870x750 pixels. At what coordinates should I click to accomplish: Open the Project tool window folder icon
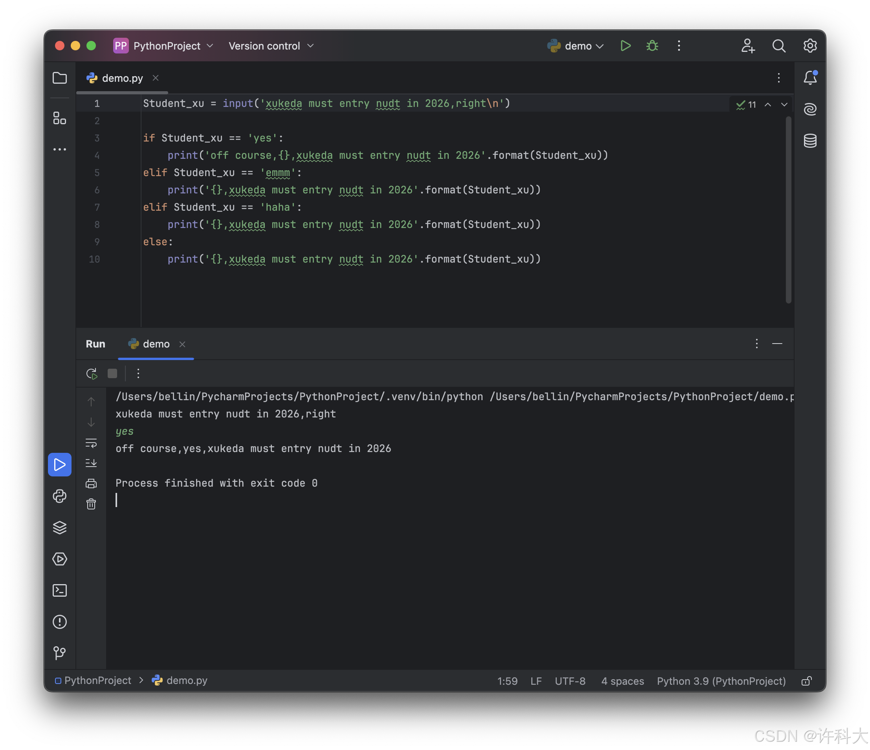(60, 78)
